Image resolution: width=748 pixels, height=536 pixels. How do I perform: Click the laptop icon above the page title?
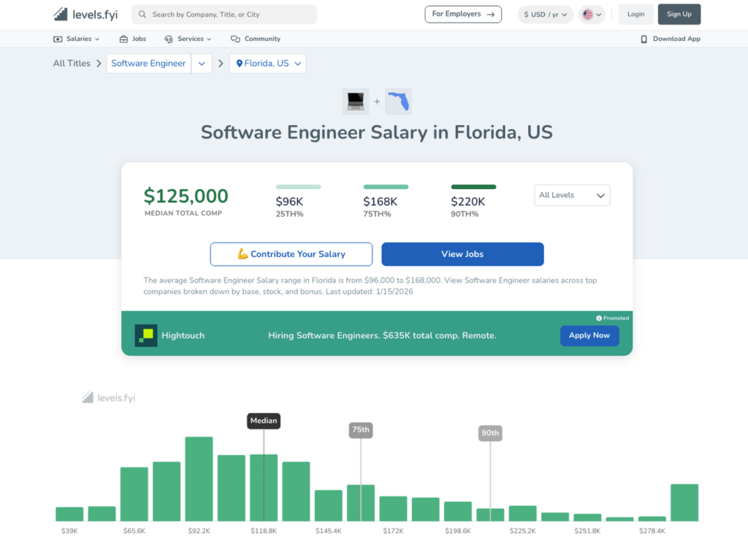(355, 101)
